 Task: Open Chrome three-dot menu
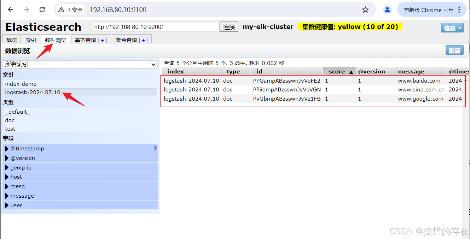click(x=459, y=10)
